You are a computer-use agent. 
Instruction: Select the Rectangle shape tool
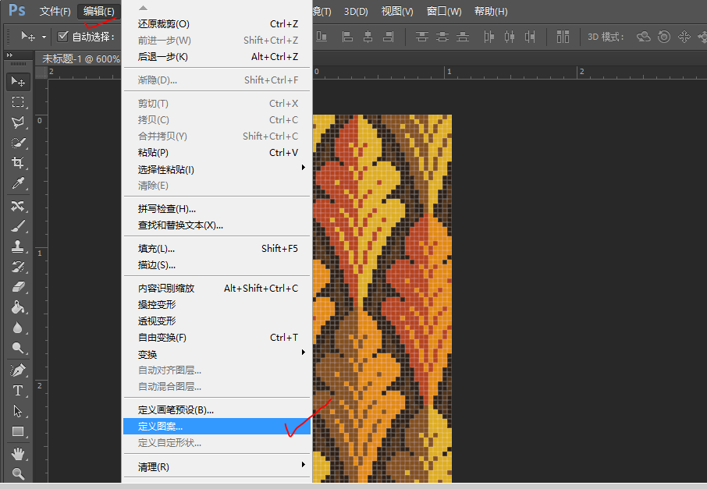(18, 432)
